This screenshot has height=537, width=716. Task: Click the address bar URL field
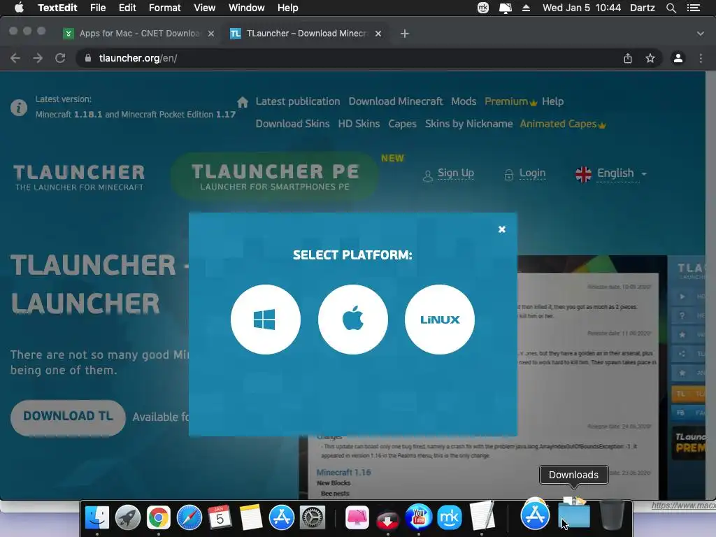click(x=352, y=58)
